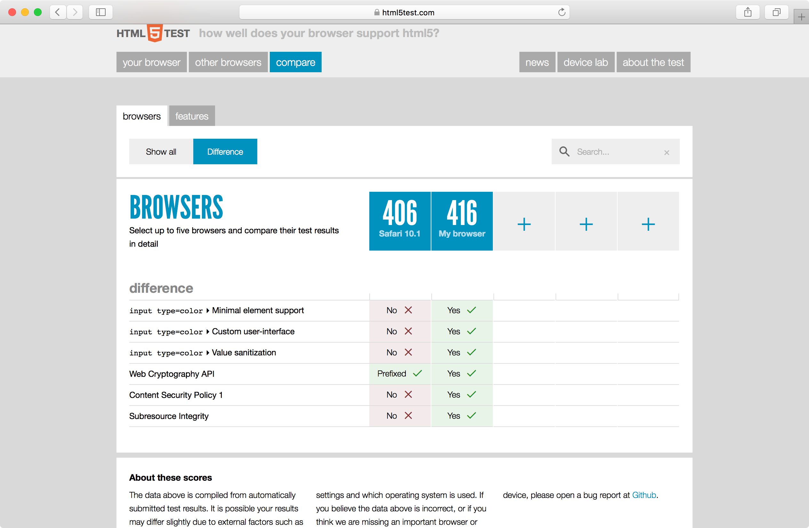Open the Github bug report link

(644, 495)
